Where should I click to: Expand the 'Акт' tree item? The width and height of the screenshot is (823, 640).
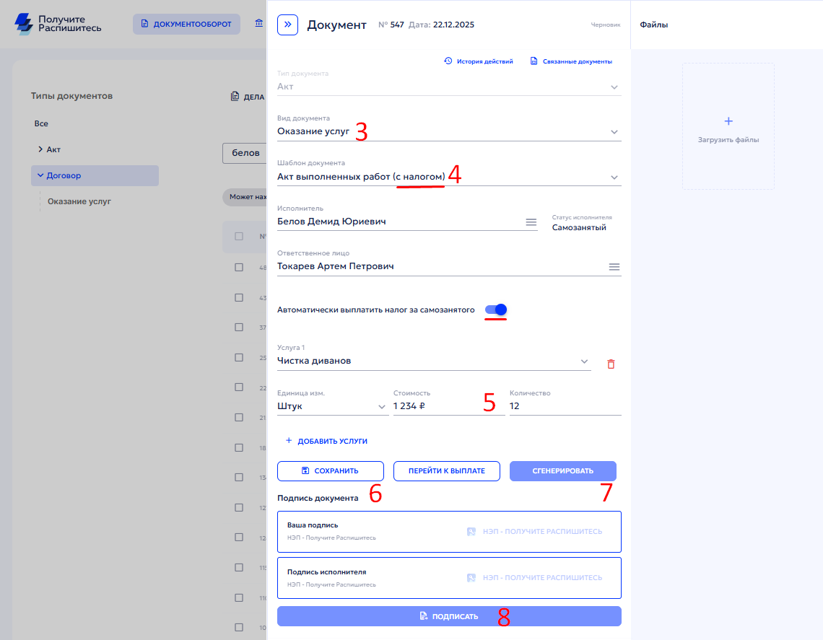(40, 149)
